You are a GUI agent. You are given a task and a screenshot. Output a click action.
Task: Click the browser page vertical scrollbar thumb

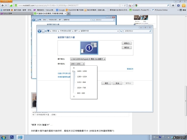pyautogui.click(x=186, y=101)
